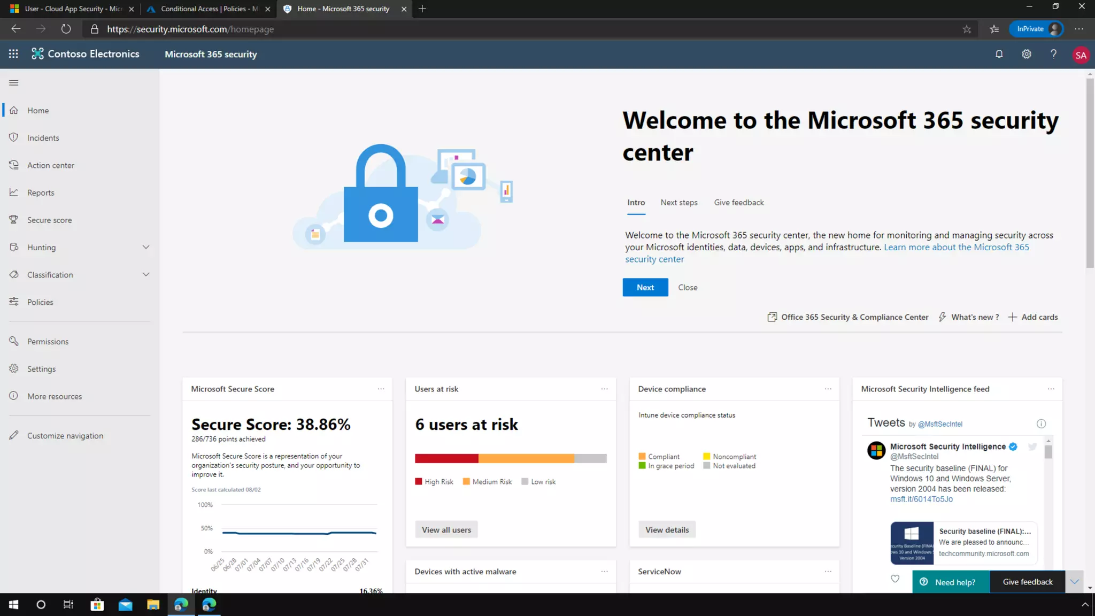This screenshot has width=1095, height=616.
Task: Like the tweet with heart icon
Action: coord(895,579)
